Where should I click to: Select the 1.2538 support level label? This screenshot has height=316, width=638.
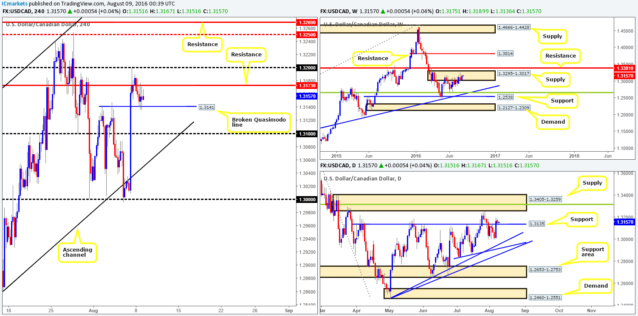click(x=505, y=97)
